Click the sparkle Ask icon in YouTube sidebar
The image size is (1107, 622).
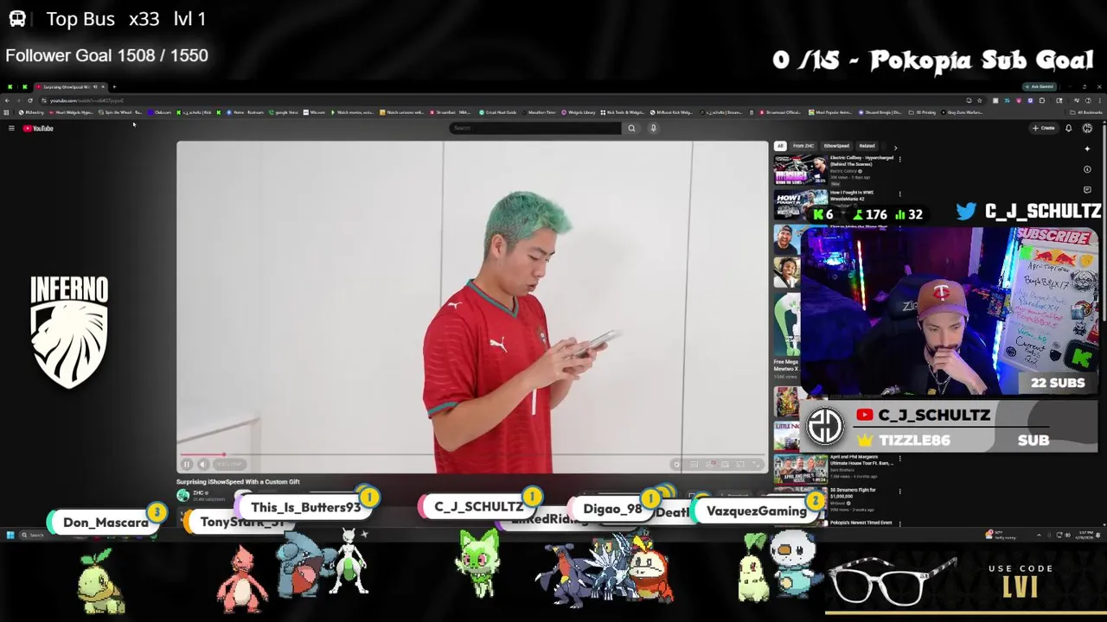[x=1087, y=149]
